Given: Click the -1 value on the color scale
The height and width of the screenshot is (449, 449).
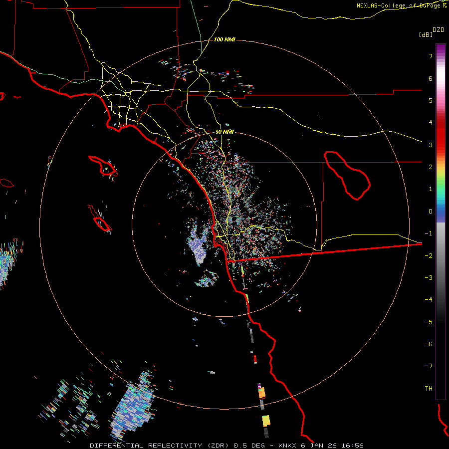Looking at the screenshot, I should [x=429, y=233].
